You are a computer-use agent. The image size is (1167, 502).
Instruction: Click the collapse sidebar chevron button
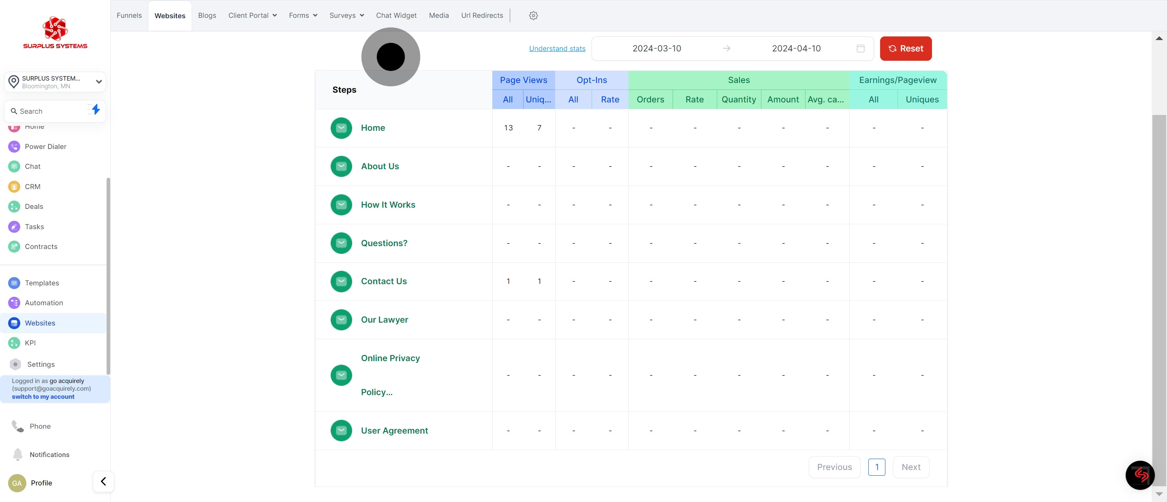click(x=103, y=482)
